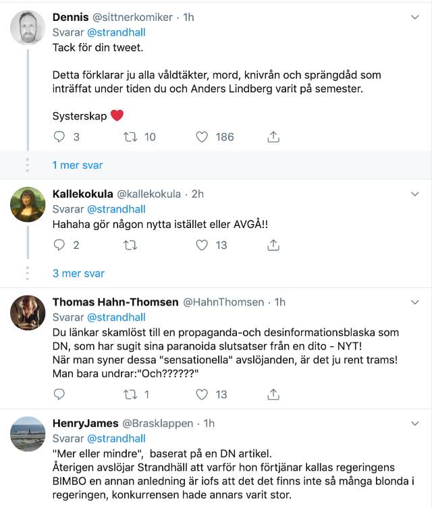Open more options chevron on Kallekokula's tweet
432x508 pixels.
coord(416,194)
